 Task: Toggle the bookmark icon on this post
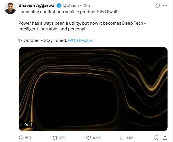pos(156,138)
